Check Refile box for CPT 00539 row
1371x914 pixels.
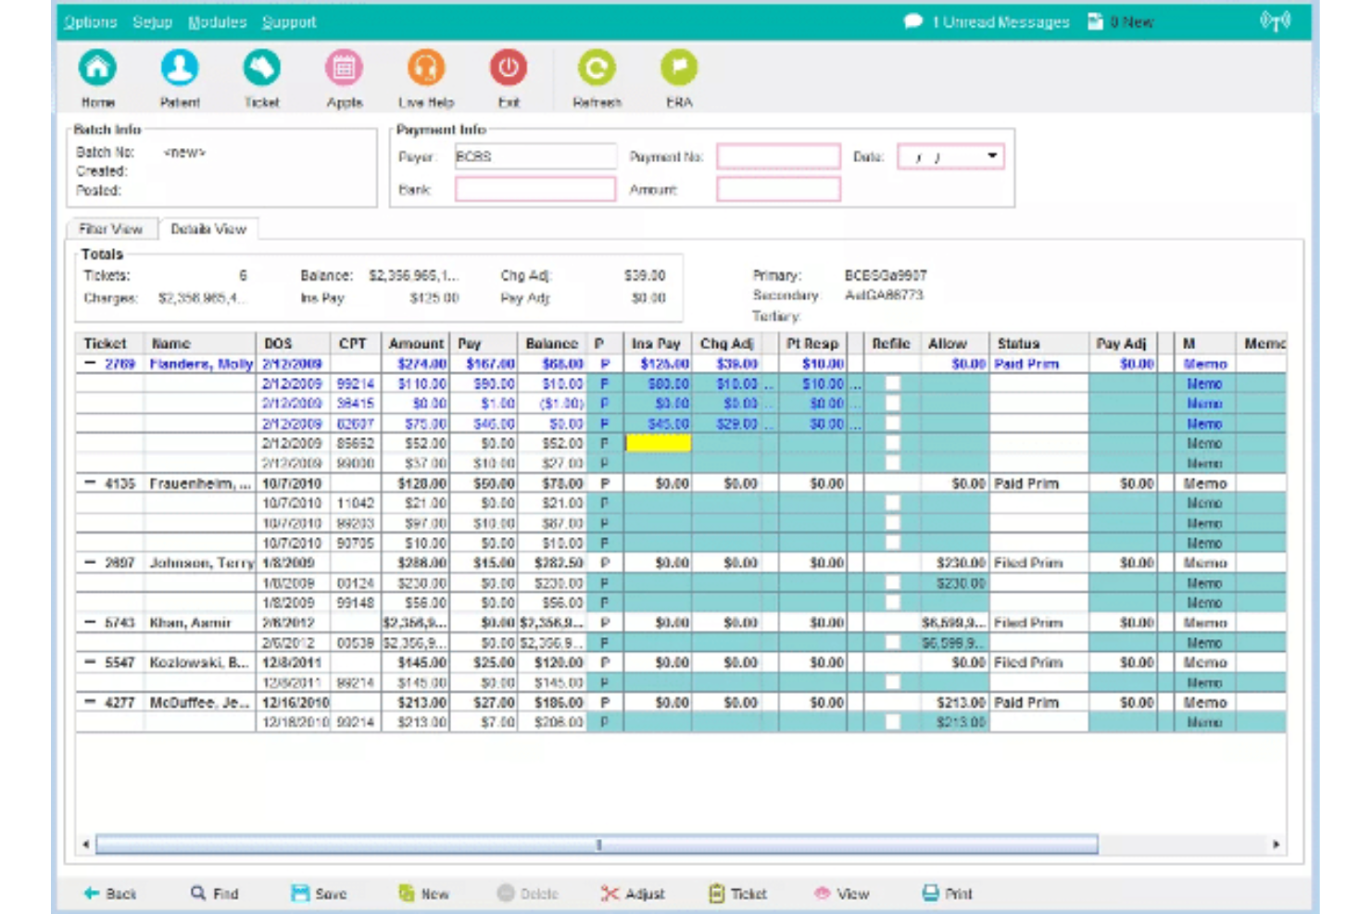click(892, 643)
